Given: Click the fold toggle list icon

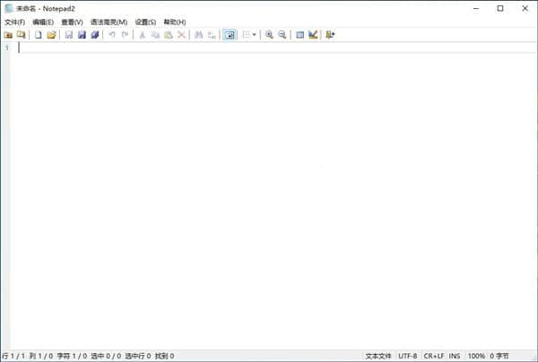Looking at the screenshot, I should pyautogui.click(x=246, y=35).
